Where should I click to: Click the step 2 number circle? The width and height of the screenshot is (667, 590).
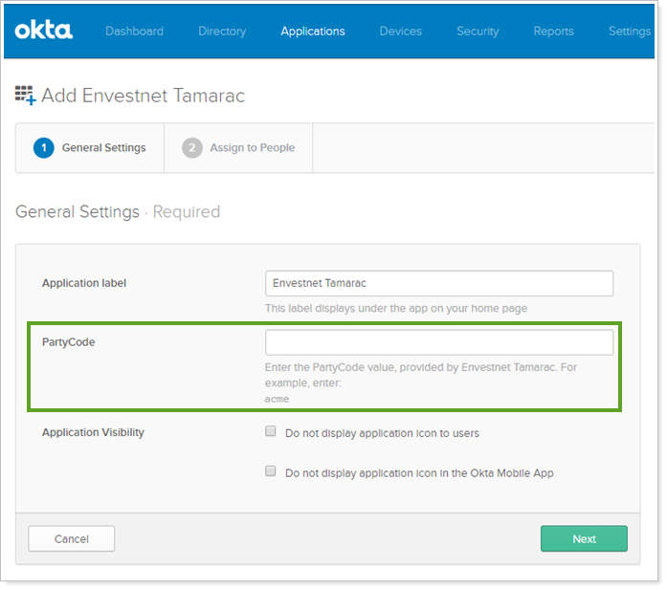click(192, 148)
